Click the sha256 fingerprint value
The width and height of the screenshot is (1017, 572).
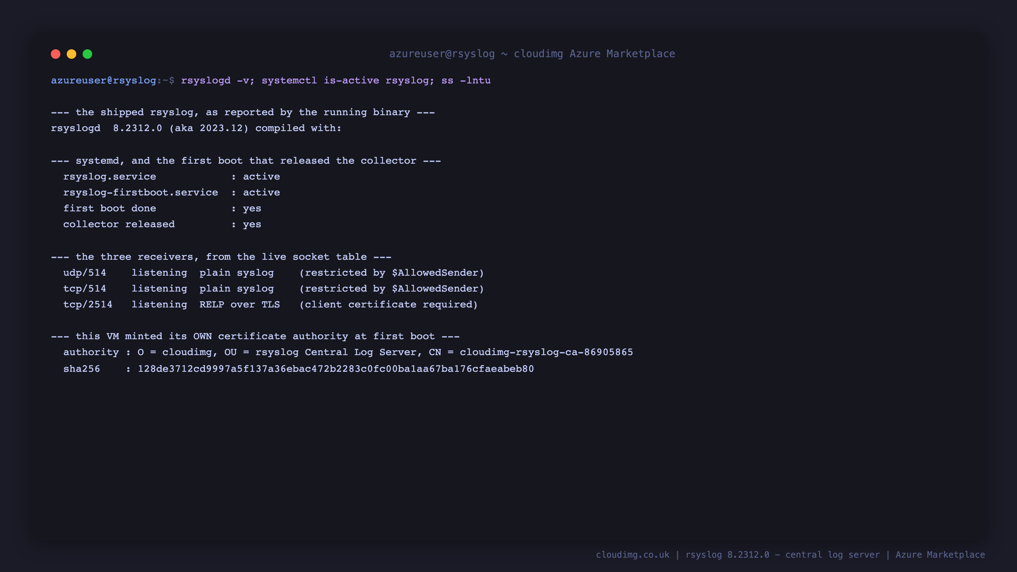point(336,369)
